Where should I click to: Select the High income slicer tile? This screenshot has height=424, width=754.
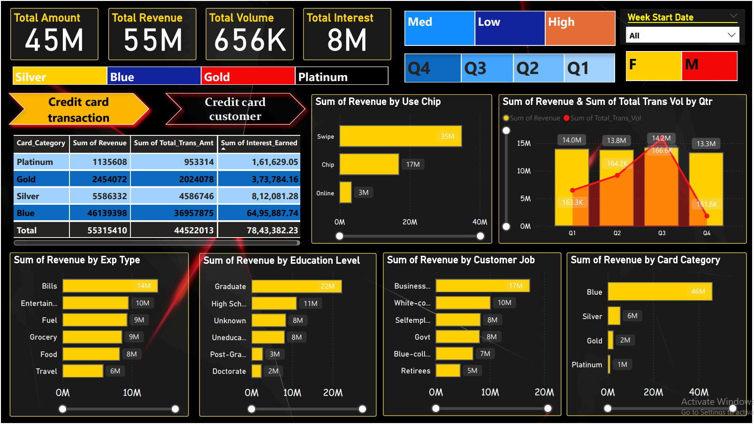point(580,29)
